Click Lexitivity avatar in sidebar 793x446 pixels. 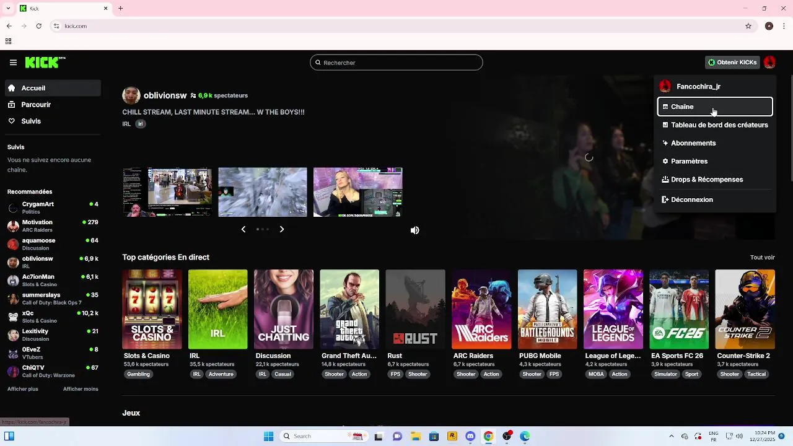13,335
